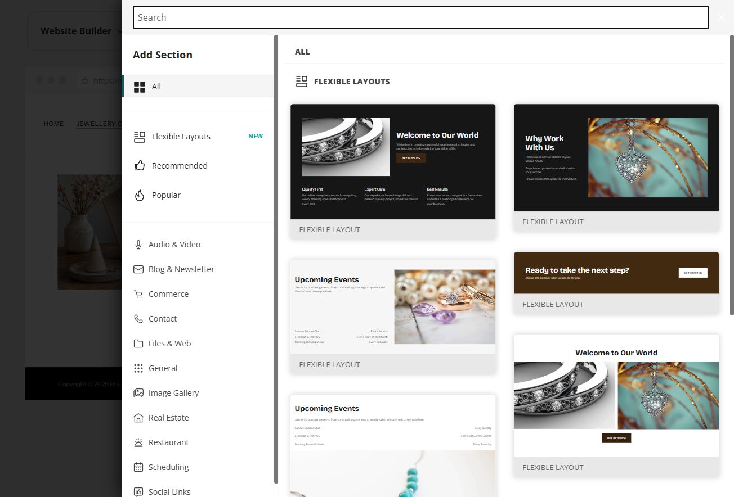Viewport: 734px width, 497px height.
Task: Click the Files & Web folder icon
Action: click(x=138, y=344)
